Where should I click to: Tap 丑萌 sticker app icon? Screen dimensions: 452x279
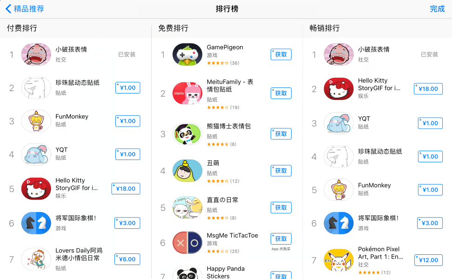[187, 171]
